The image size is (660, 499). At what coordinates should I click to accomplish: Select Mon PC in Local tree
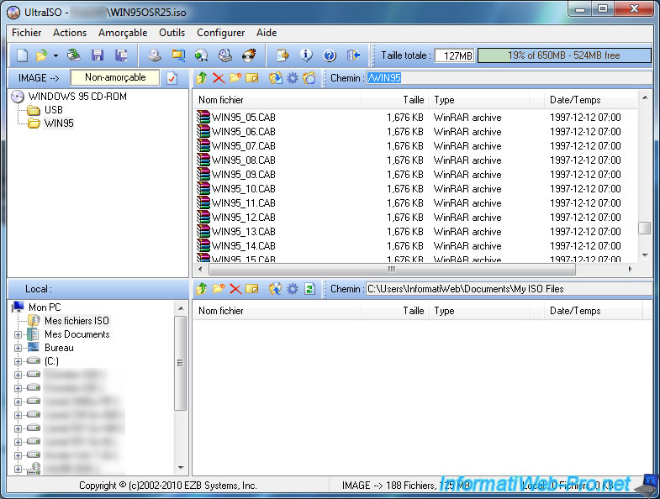45,307
